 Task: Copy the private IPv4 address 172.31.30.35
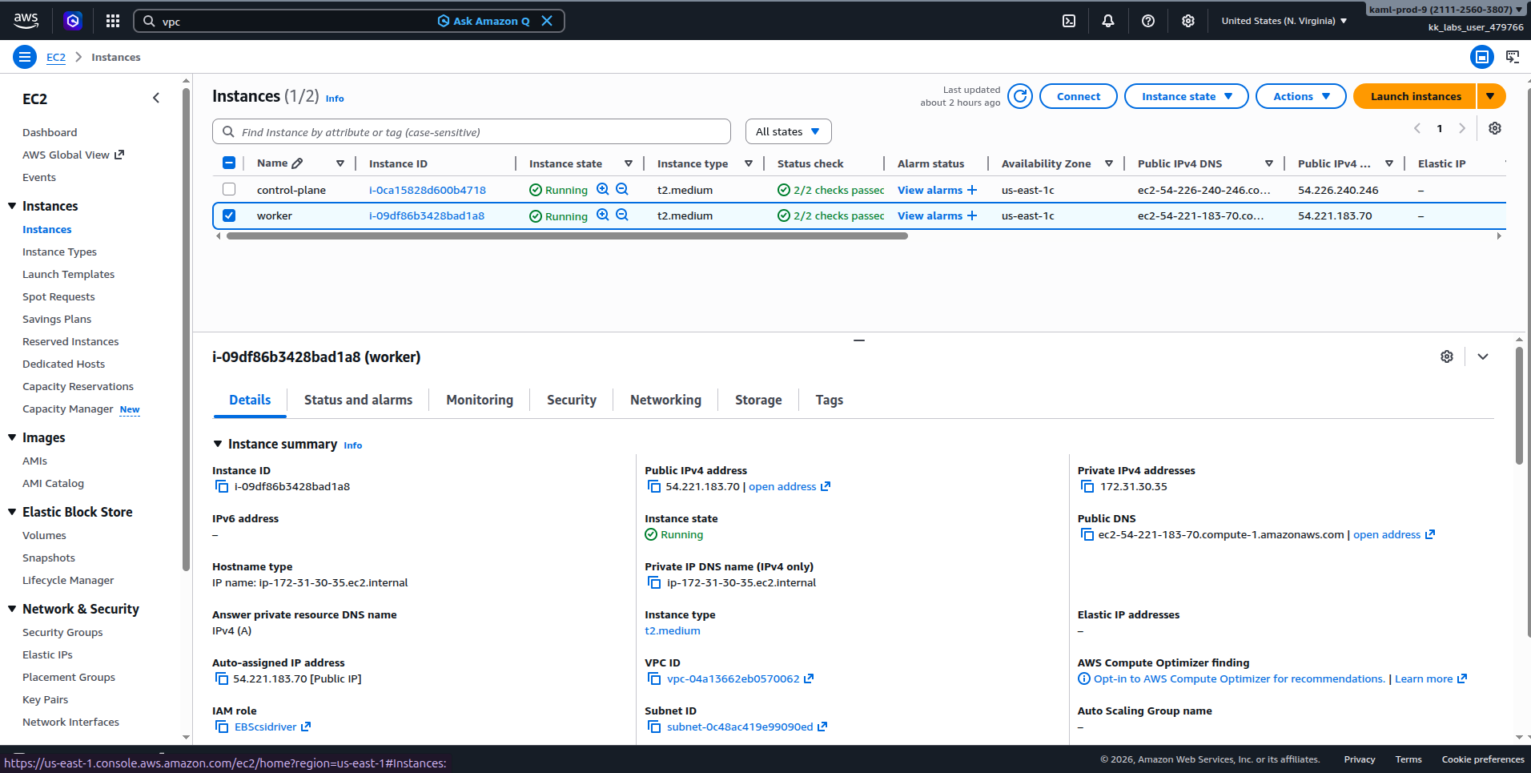coord(1087,486)
